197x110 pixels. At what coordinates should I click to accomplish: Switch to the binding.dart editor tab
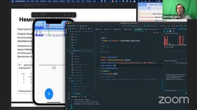point(129,29)
